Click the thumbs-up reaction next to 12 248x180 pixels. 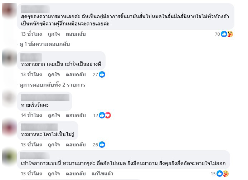click(x=102, y=115)
